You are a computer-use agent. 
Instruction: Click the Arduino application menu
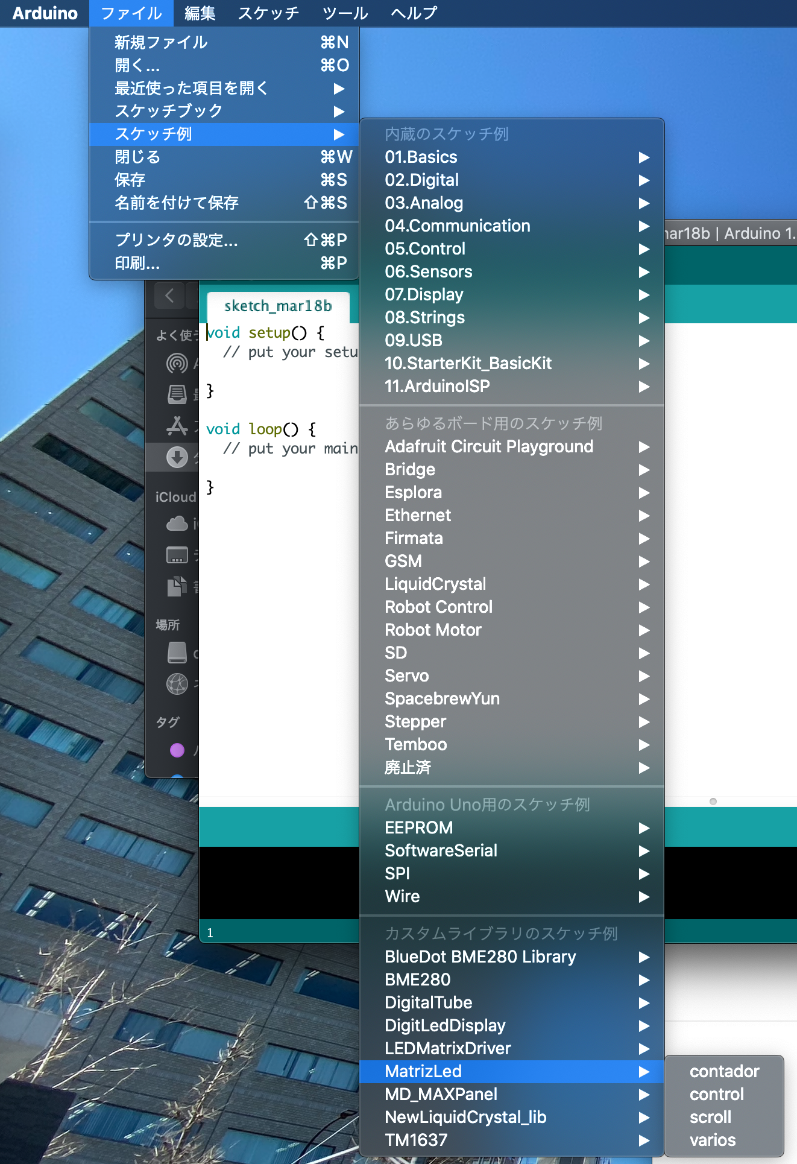[45, 13]
